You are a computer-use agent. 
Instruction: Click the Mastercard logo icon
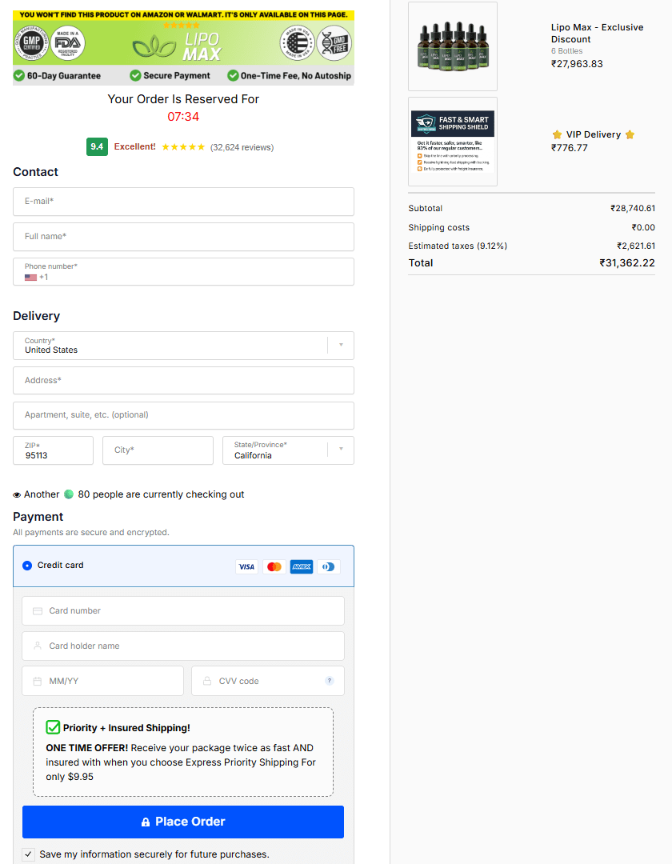tap(274, 566)
